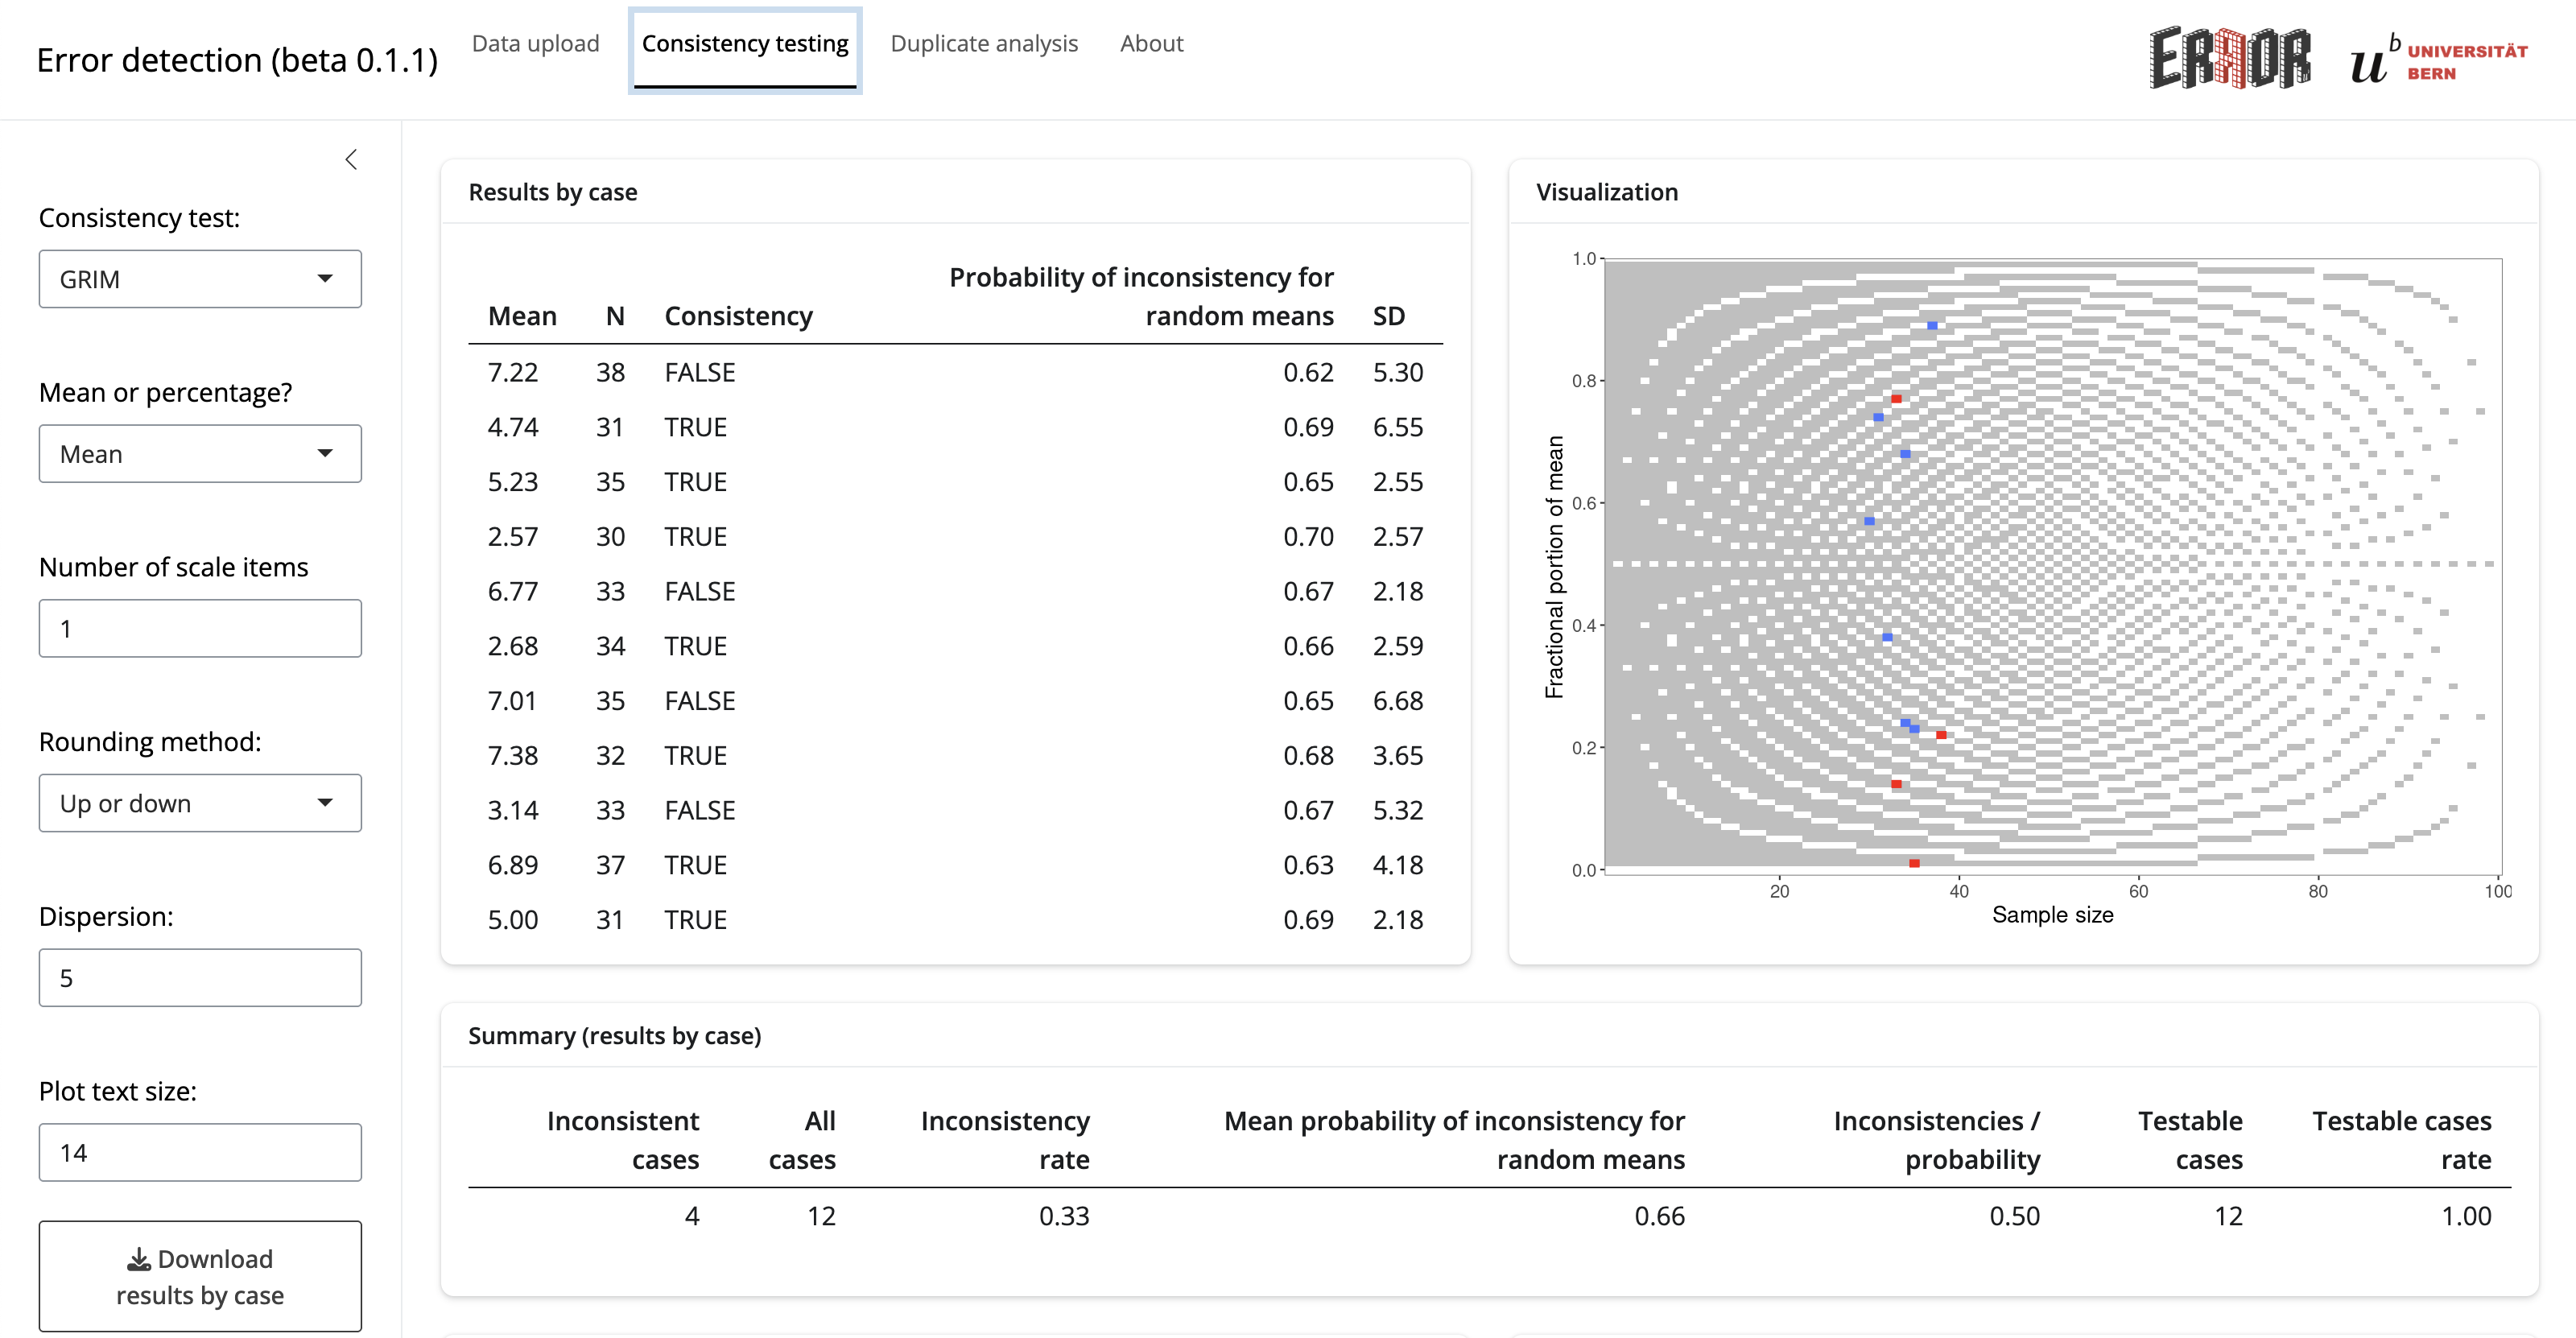
Task: Click the Consistency column header
Action: coord(738,316)
